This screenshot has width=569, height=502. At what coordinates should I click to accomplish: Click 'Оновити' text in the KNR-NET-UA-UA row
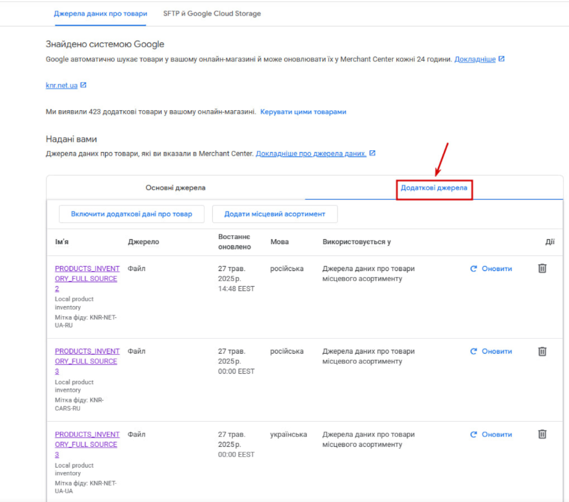coord(497,434)
